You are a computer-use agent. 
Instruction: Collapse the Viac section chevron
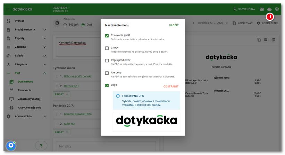coord(44,73)
